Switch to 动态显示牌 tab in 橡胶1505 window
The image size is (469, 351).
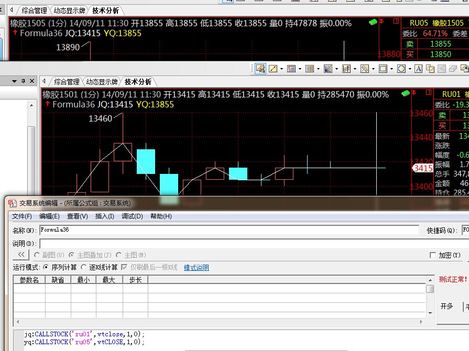69,10
